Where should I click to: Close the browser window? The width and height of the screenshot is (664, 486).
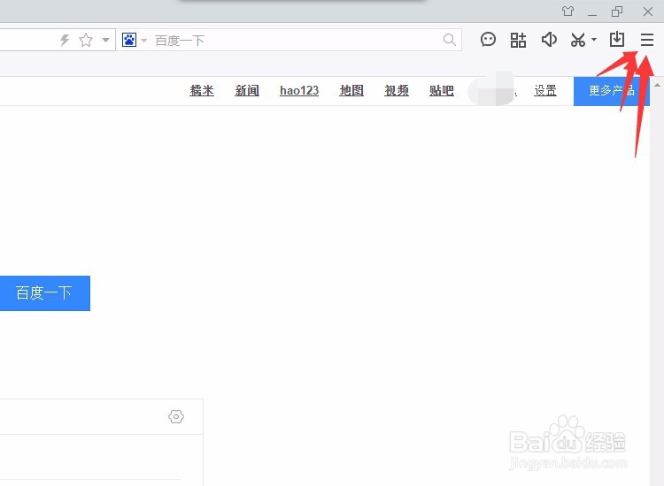pos(648,11)
